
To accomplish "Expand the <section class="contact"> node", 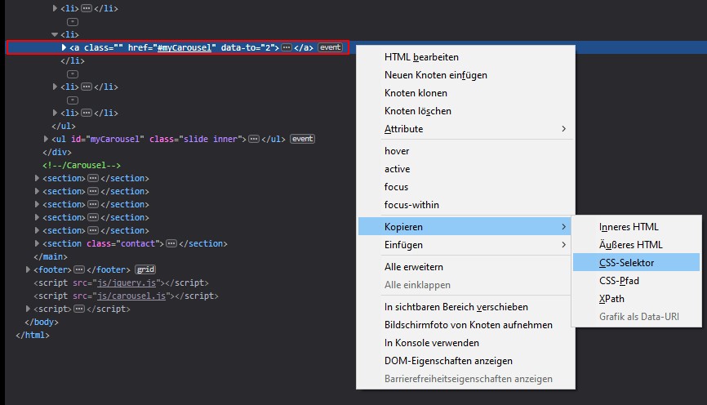I will click(37, 243).
